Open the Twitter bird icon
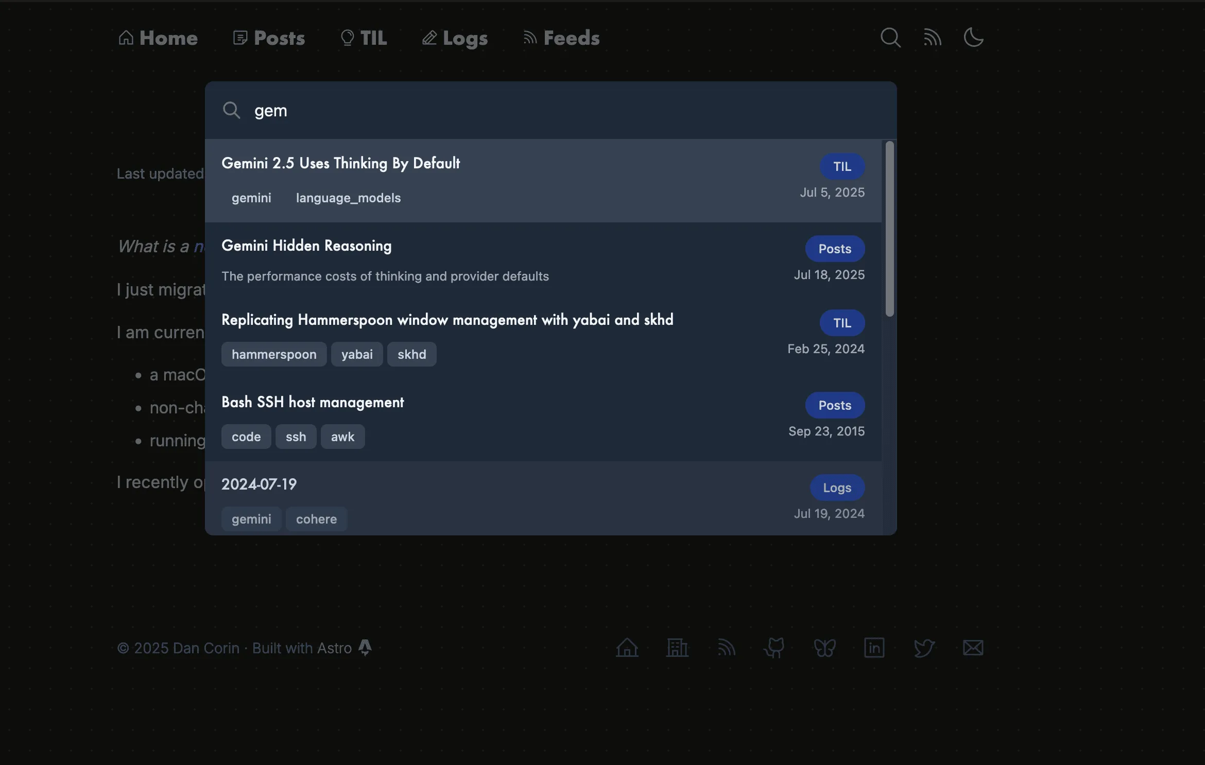The width and height of the screenshot is (1205, 765). click(x=923, y=648)
